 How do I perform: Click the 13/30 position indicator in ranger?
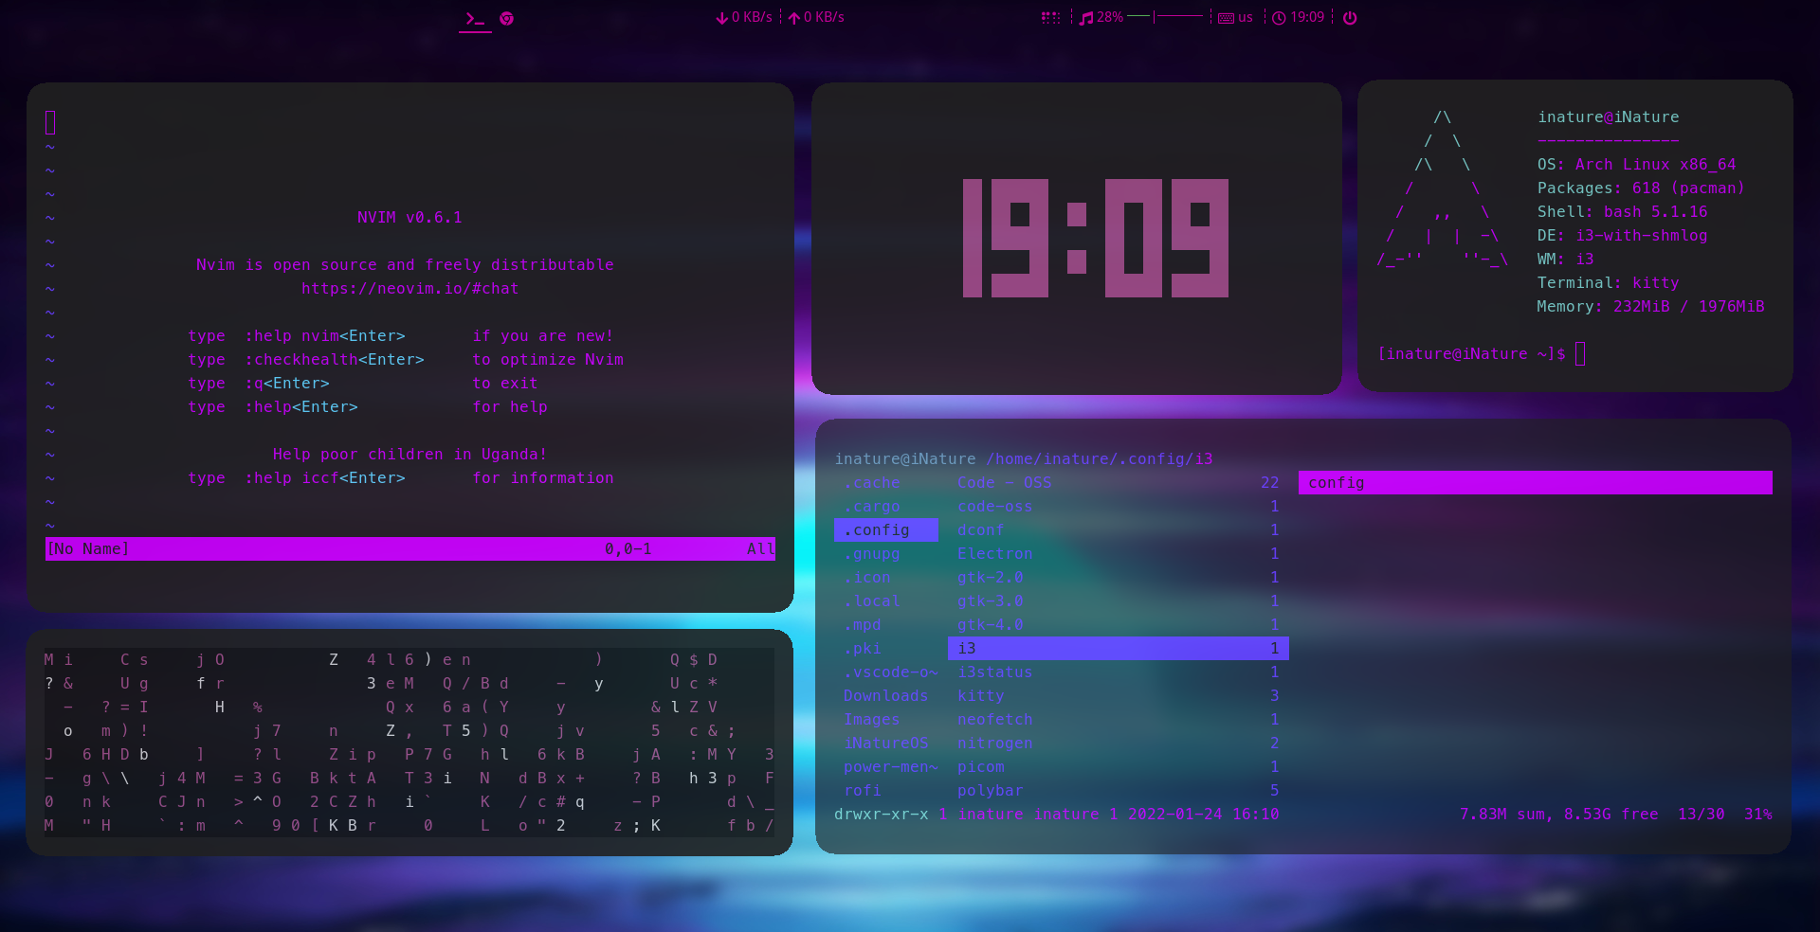pos(1702,815)
